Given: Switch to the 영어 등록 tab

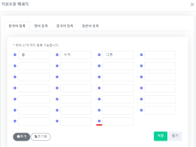Looking at the screenshot, I should (41, 26).
